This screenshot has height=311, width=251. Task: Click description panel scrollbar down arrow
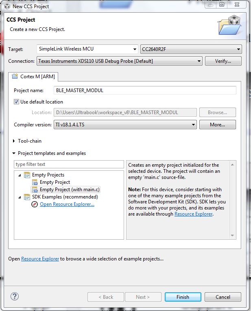pos(232,236)
